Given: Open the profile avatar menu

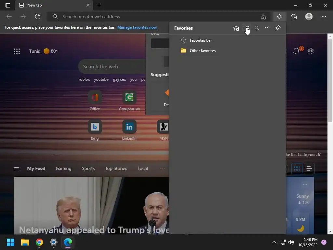Looking at the screenshot, I should pyautogui.click(x=309, y=17).
